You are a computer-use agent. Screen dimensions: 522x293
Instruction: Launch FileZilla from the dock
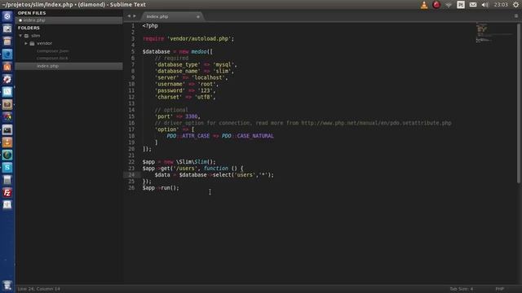pyautogui.click(x=7, y=192)
